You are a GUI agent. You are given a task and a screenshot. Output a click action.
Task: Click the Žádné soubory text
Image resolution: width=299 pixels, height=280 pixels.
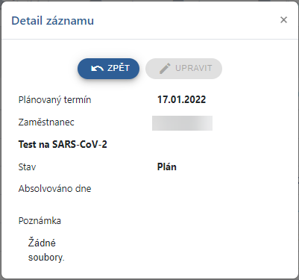46,250
